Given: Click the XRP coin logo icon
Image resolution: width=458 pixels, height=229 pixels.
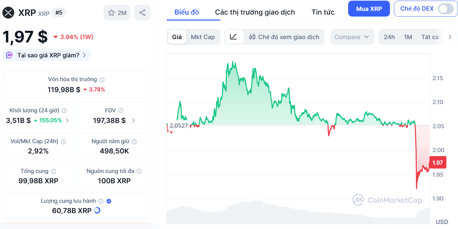Looking at the screenshot, I should coord(9,13).
